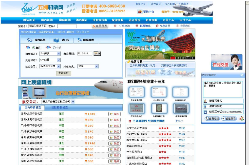The image size is (249, 165).
Task: Click the red icon before 五洲机票网_特别推荐酒店
Action: tap(130, 121)
